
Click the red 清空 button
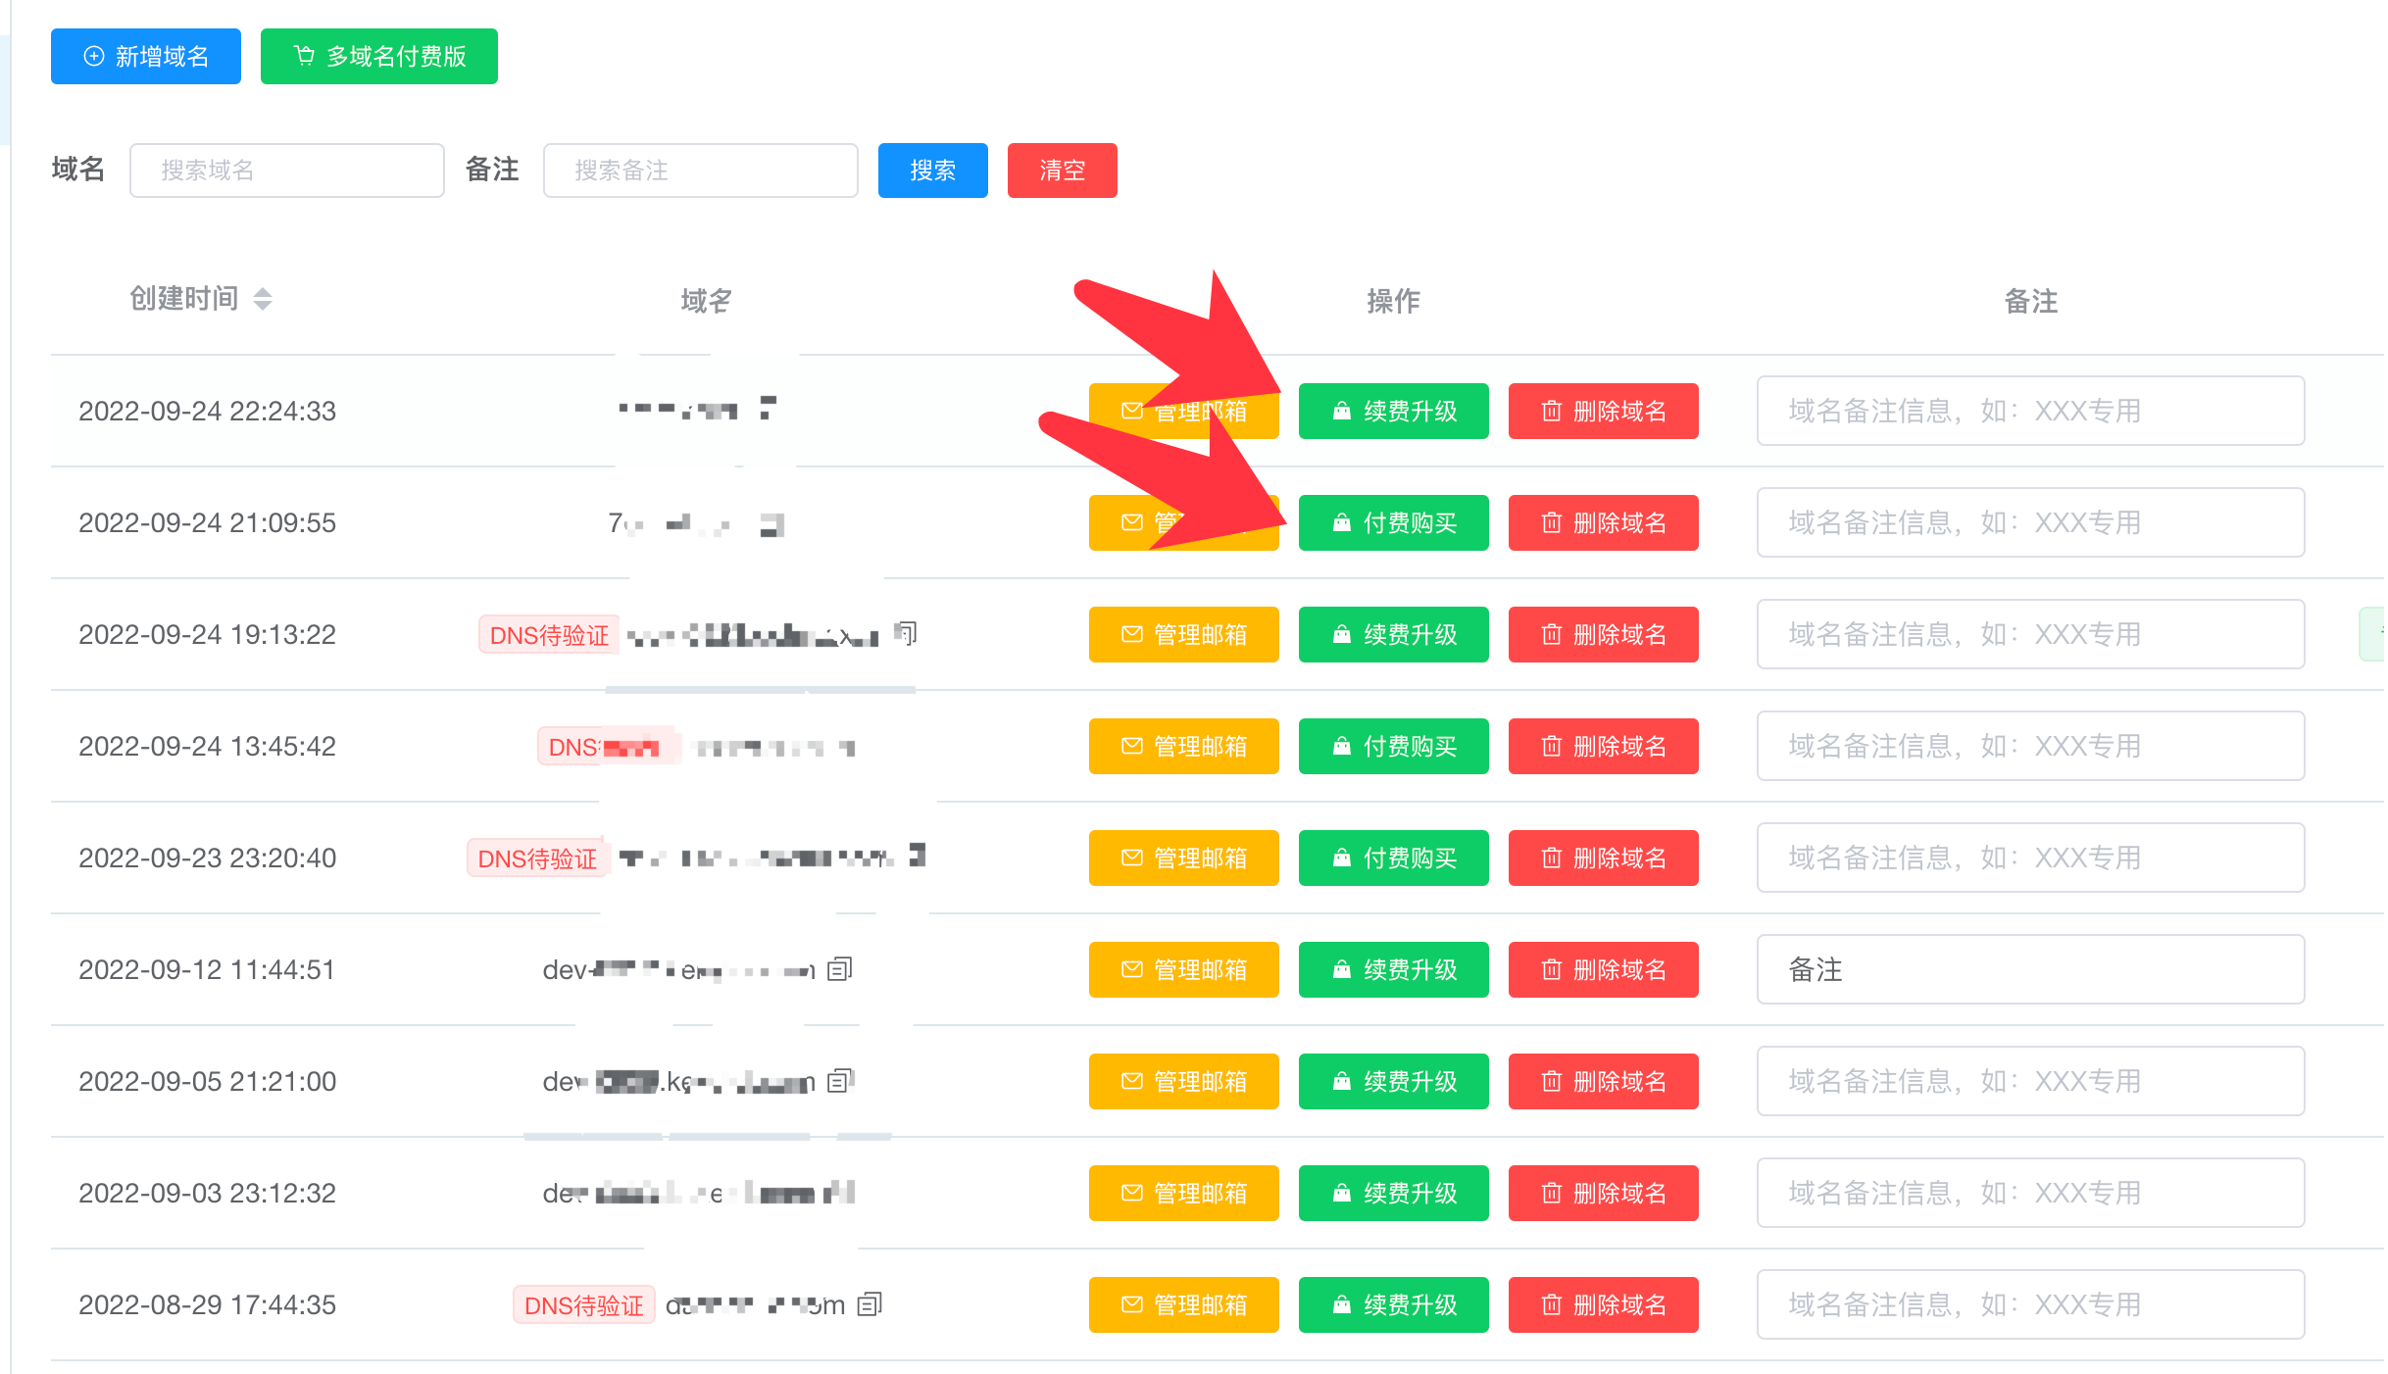pos(1063,171)
